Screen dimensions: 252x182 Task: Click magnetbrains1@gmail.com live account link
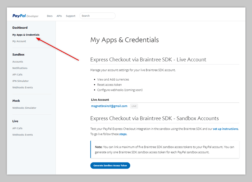tap(109, 106)
